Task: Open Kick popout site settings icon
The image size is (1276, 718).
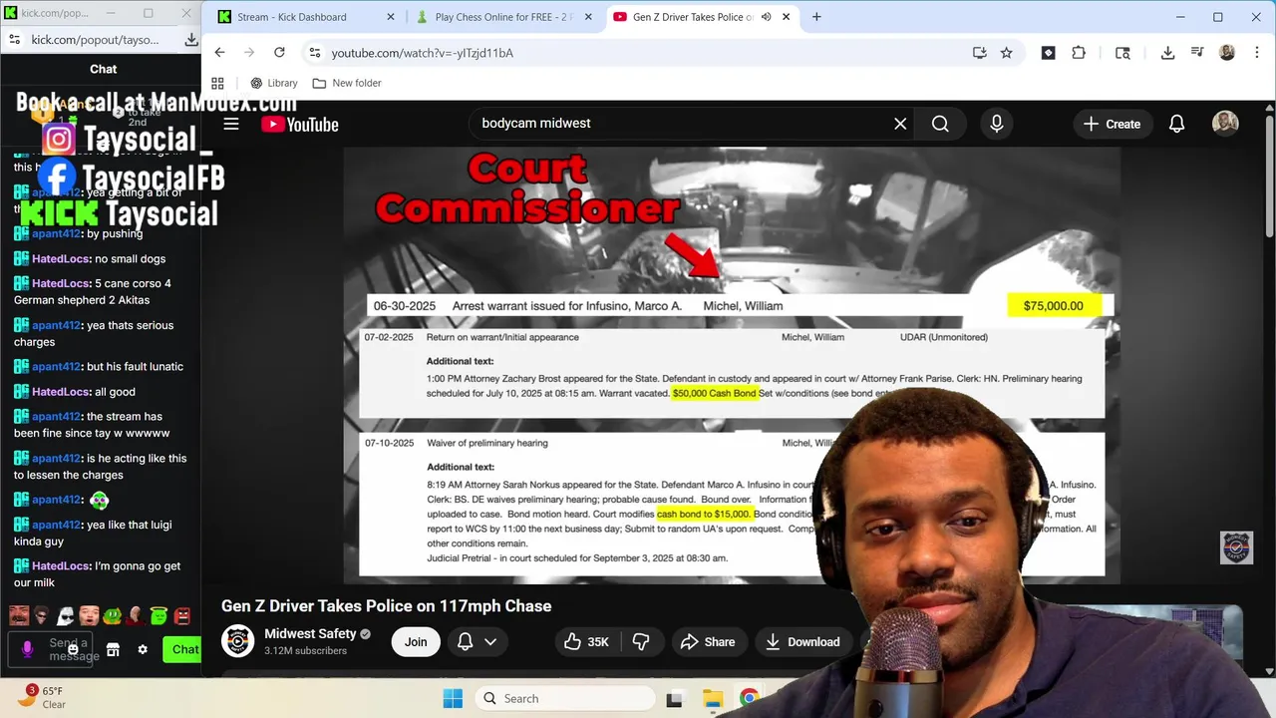Action: tap(15, 40)
